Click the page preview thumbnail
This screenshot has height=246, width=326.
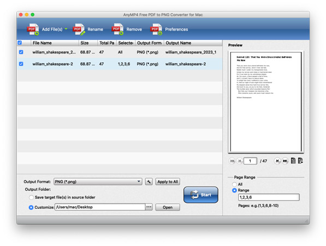tap(266, 102)
